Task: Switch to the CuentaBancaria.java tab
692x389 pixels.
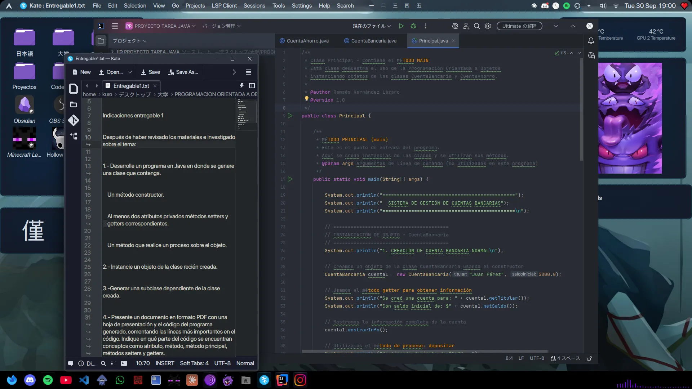Action: [373, 41]
